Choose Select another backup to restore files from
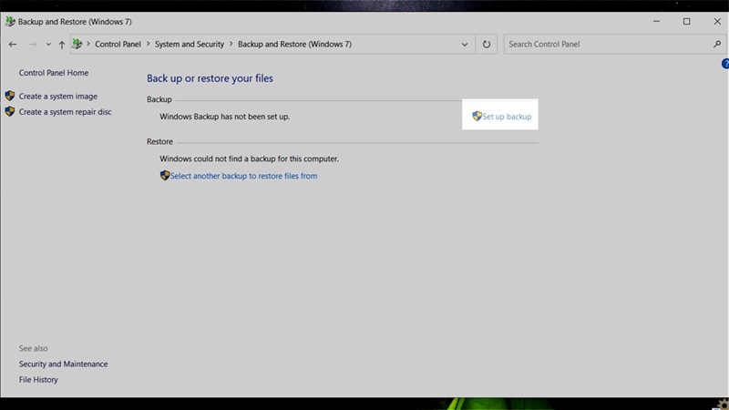The width and height of the screenshot is (729, 410). (243, 176)
